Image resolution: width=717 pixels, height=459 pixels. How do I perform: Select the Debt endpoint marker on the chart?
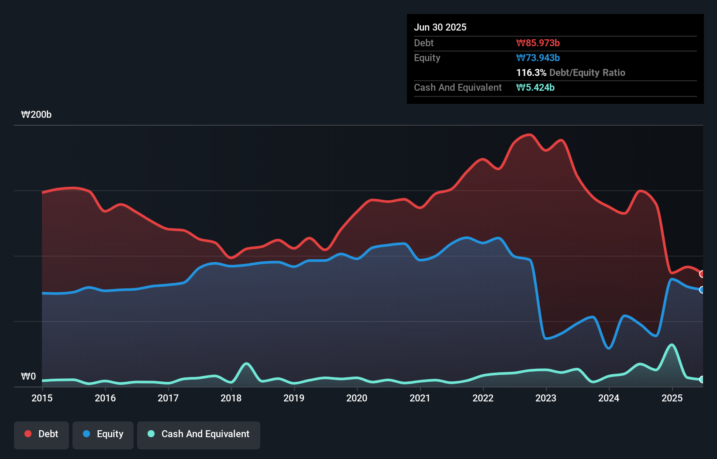(701, 274)
